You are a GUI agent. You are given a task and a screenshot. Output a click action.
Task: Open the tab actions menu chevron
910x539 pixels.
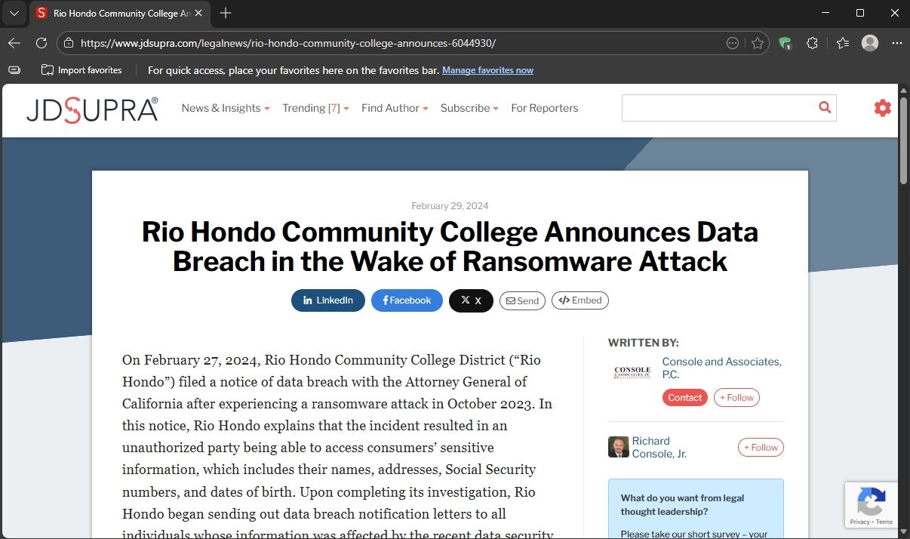14,13
